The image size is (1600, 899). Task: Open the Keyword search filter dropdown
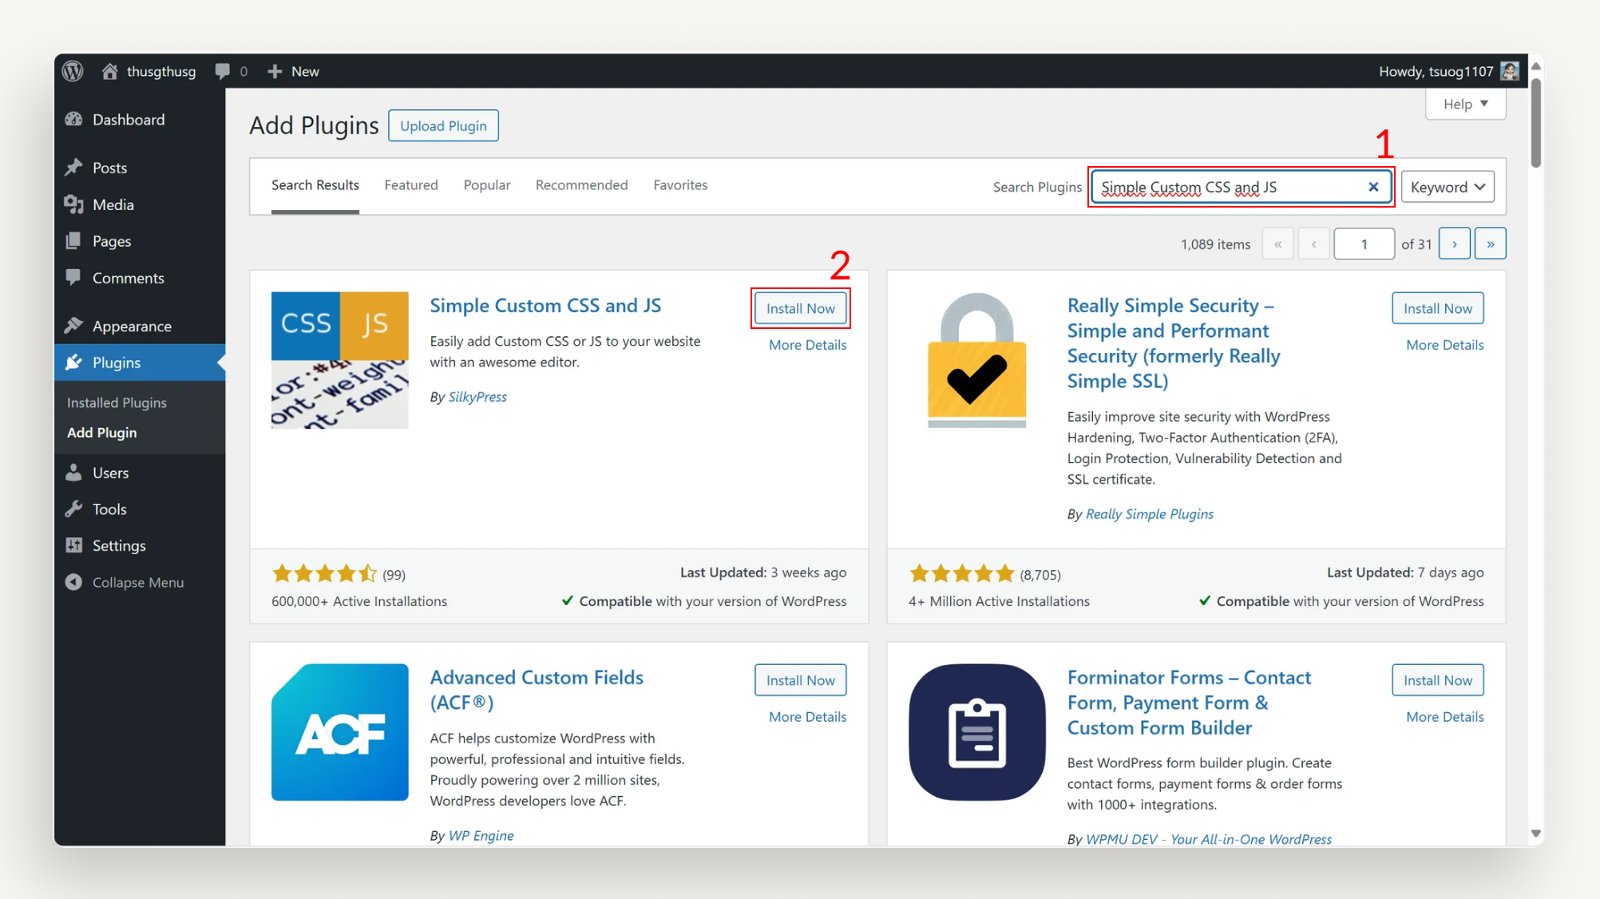click(1448, 186)
